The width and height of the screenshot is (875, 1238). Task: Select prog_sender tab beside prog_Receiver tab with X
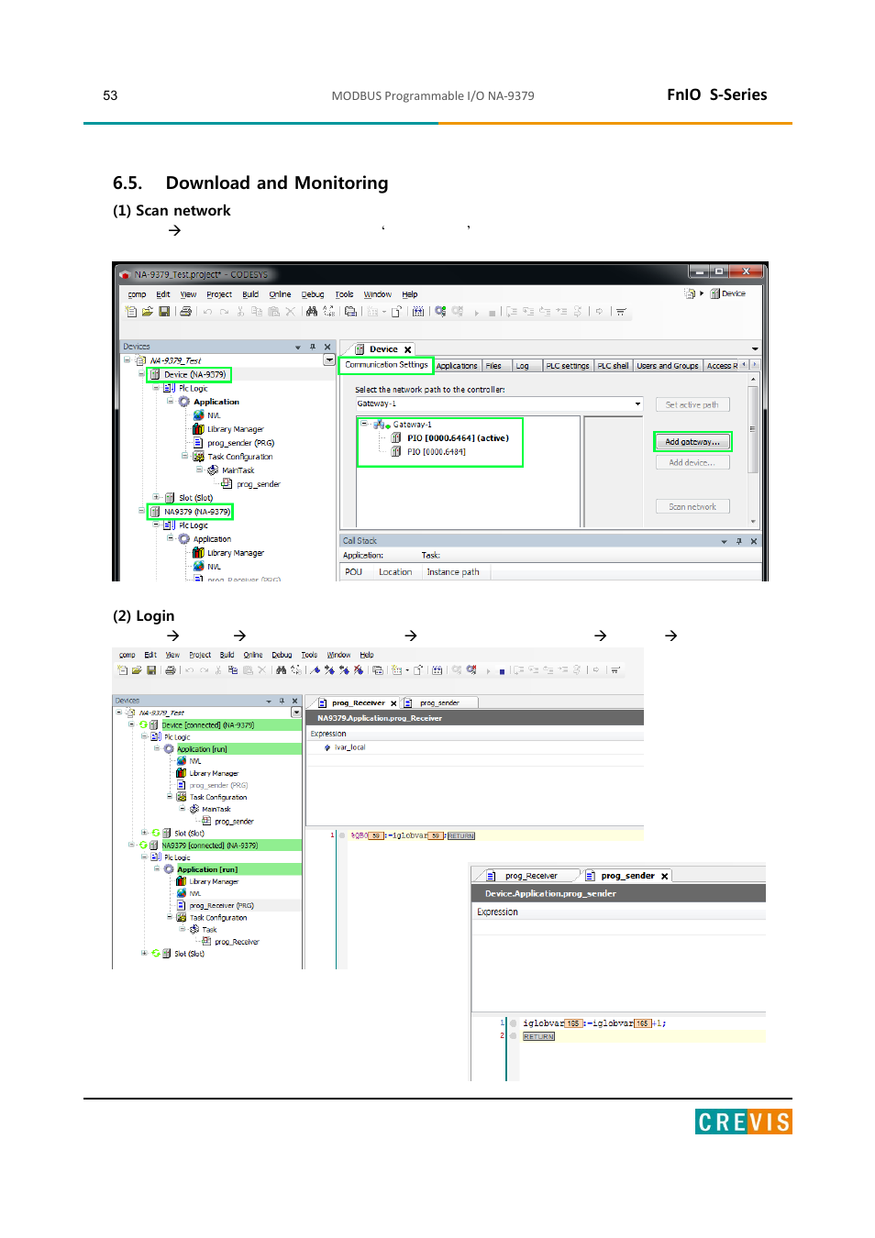[x=439, y=703]
